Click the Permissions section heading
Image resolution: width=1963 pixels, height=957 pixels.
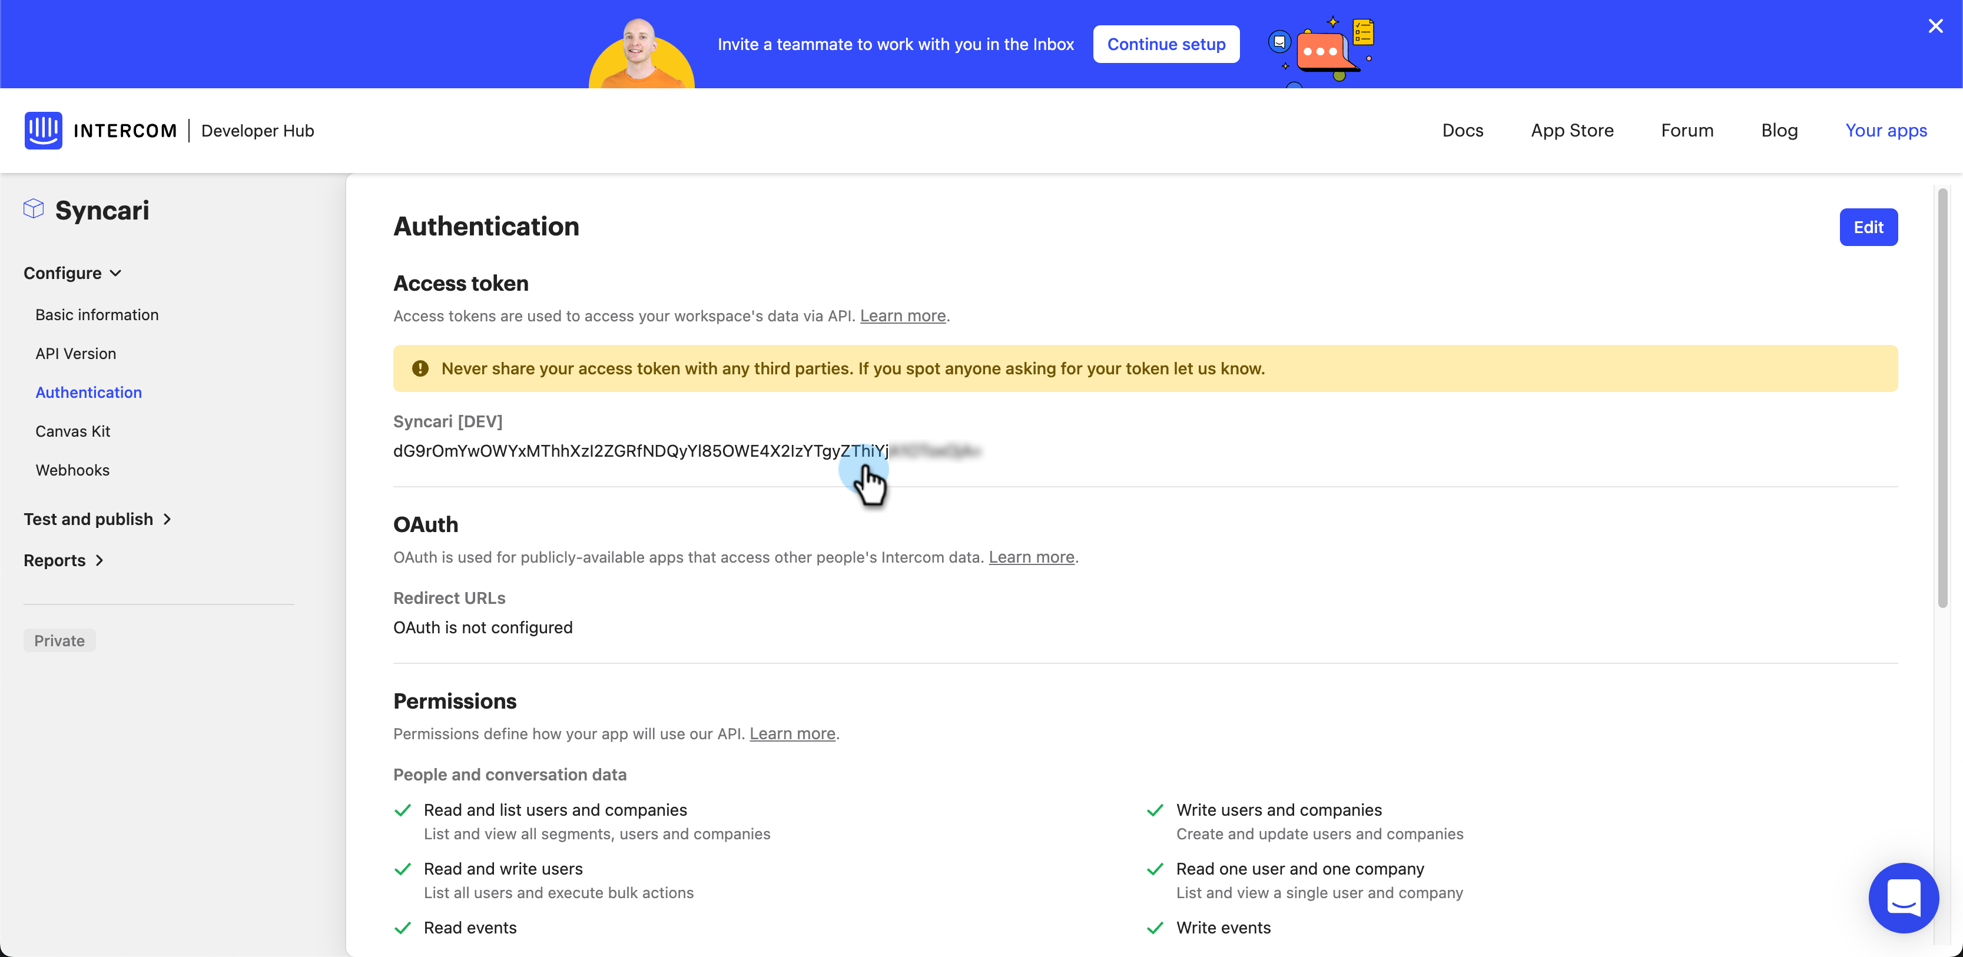tap(454, 701)
